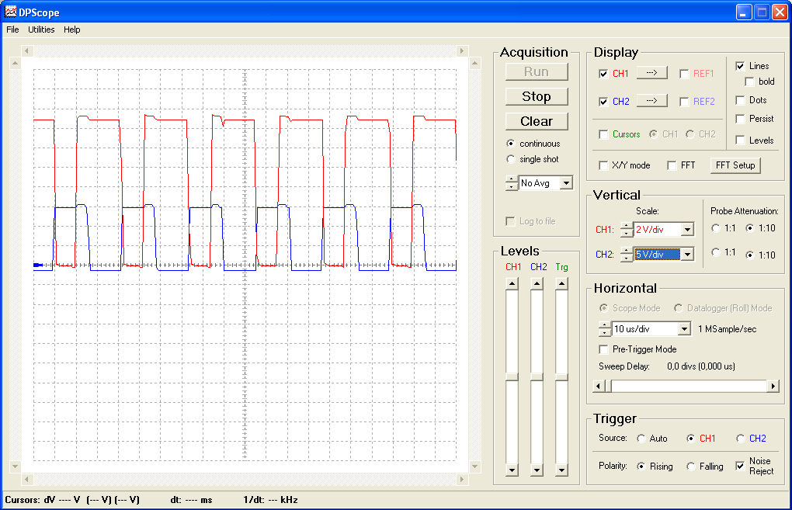Enable the Persist checkbox
The image size is (792, 510).
[741, 119]
